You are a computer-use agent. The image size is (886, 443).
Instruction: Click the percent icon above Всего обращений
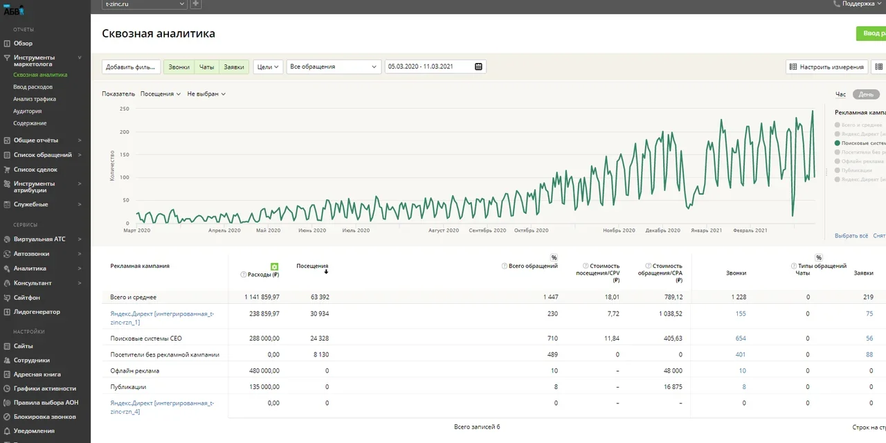pos(554,257)
